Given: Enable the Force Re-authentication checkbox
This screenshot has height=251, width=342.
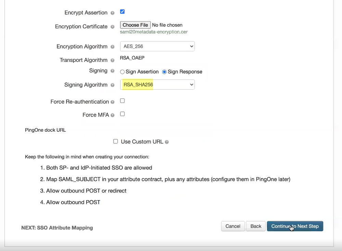Looking at the screenshot, I should tap(122, 101).
